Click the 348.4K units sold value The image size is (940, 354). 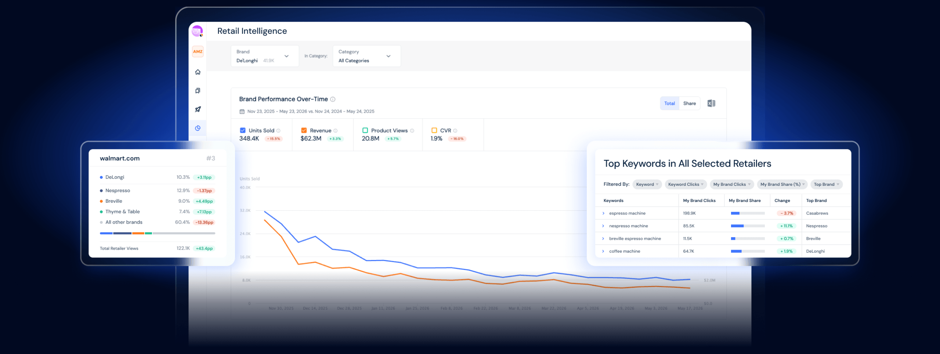249,138
